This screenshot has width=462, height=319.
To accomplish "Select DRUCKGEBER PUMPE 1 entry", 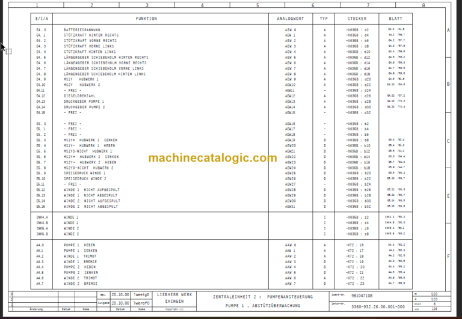I will (x=84, y=102).
